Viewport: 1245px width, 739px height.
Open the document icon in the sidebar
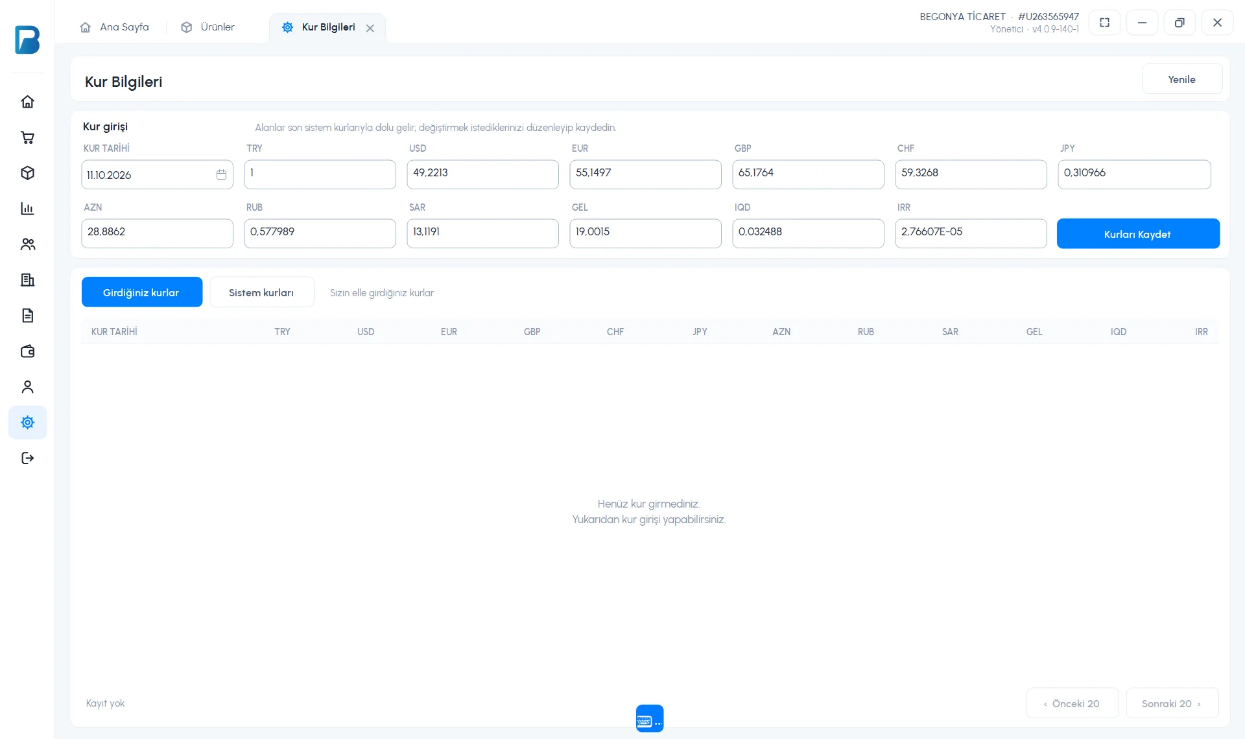tap(27, 316)
